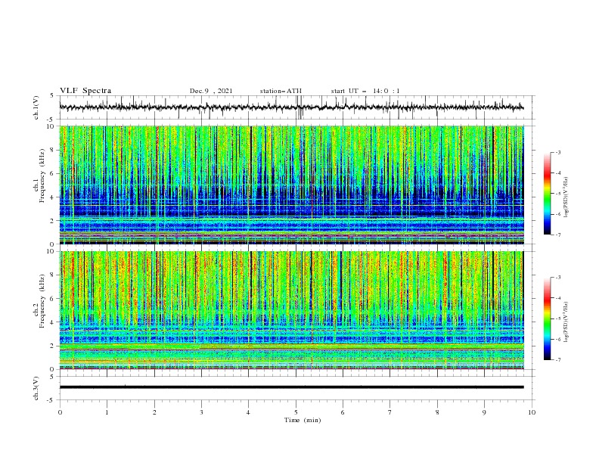Click the '-7' tick on ch.1 color bar

557,235
